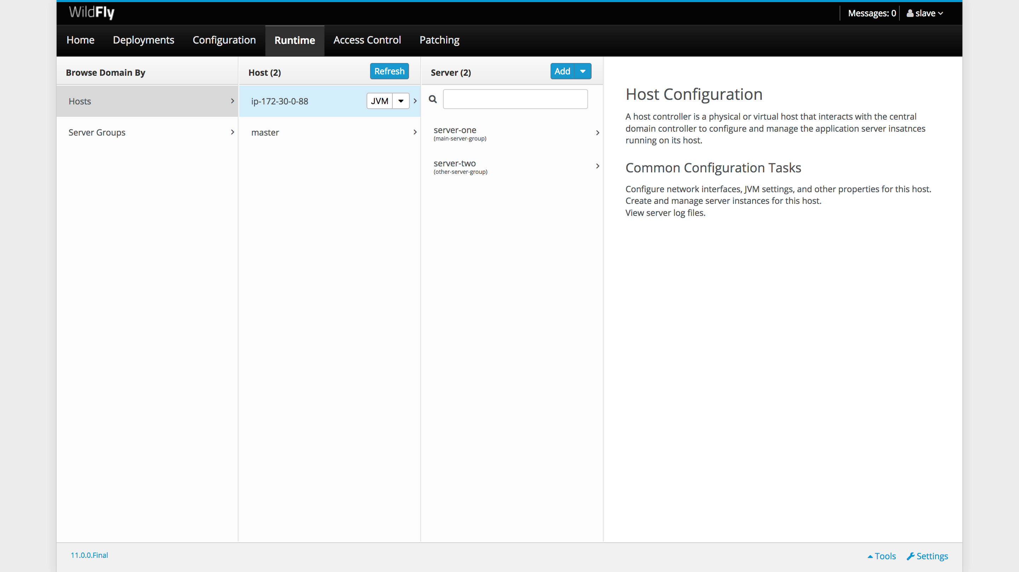This screenshot has height=572, width=1019.
Task: Expand the Add button dropdown arrow
Action: click(x=583, y=71)
